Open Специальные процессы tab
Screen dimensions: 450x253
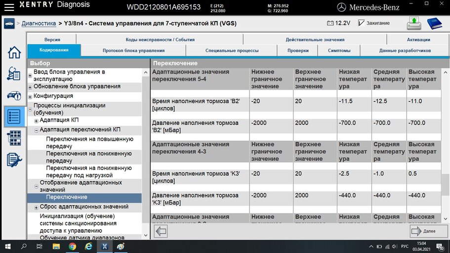(232, 50)
